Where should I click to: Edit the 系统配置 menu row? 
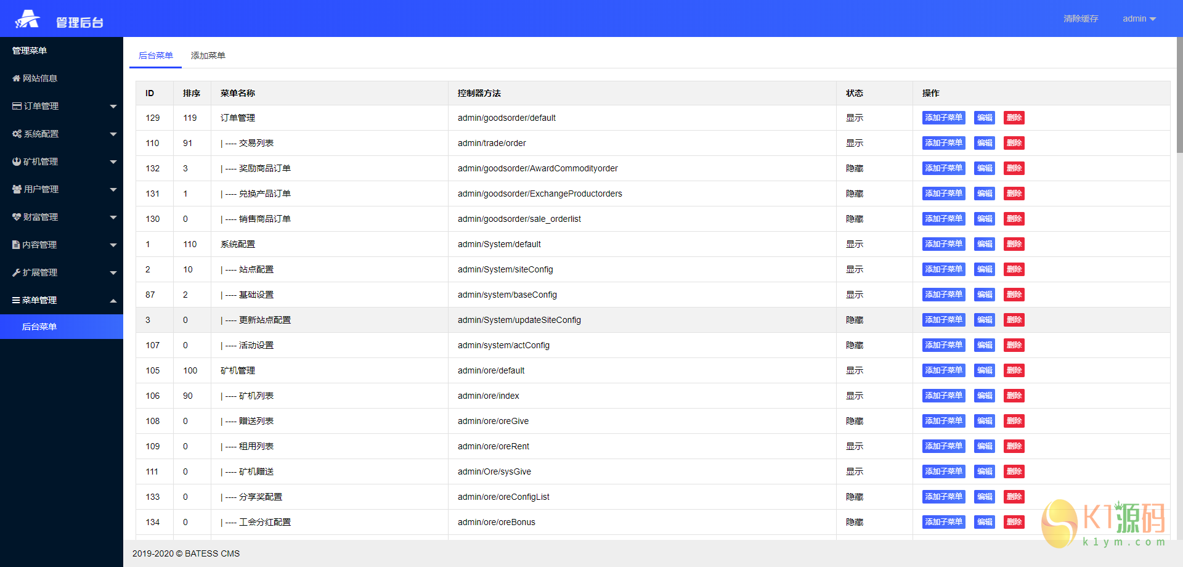[x=985, y=244]
